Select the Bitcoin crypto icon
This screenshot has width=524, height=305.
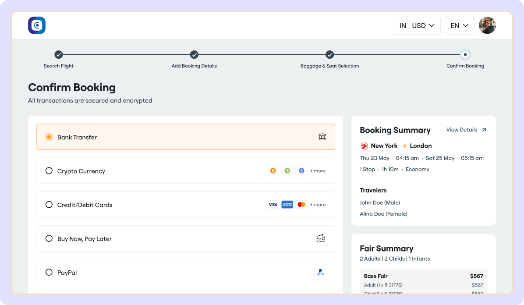273,170
